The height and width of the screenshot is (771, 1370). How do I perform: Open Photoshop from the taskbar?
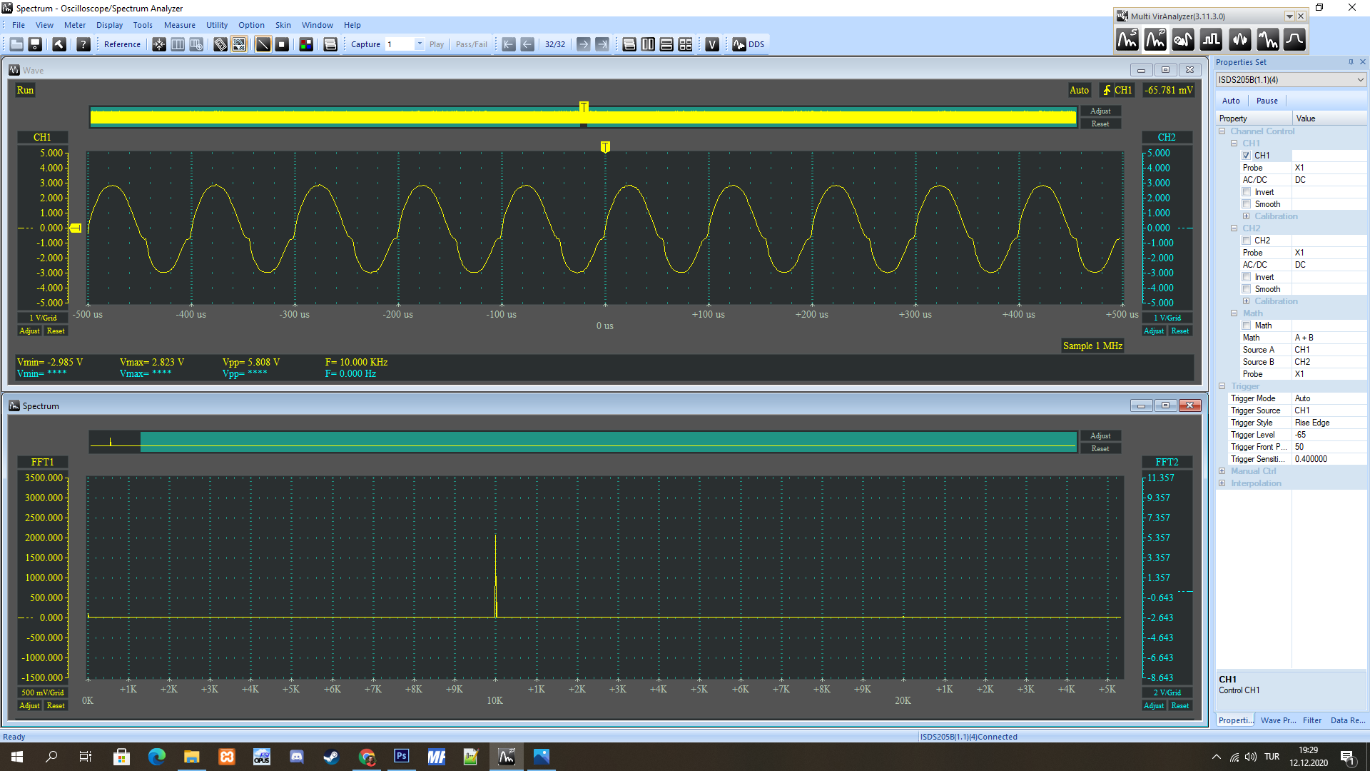(x=401, y=756)
